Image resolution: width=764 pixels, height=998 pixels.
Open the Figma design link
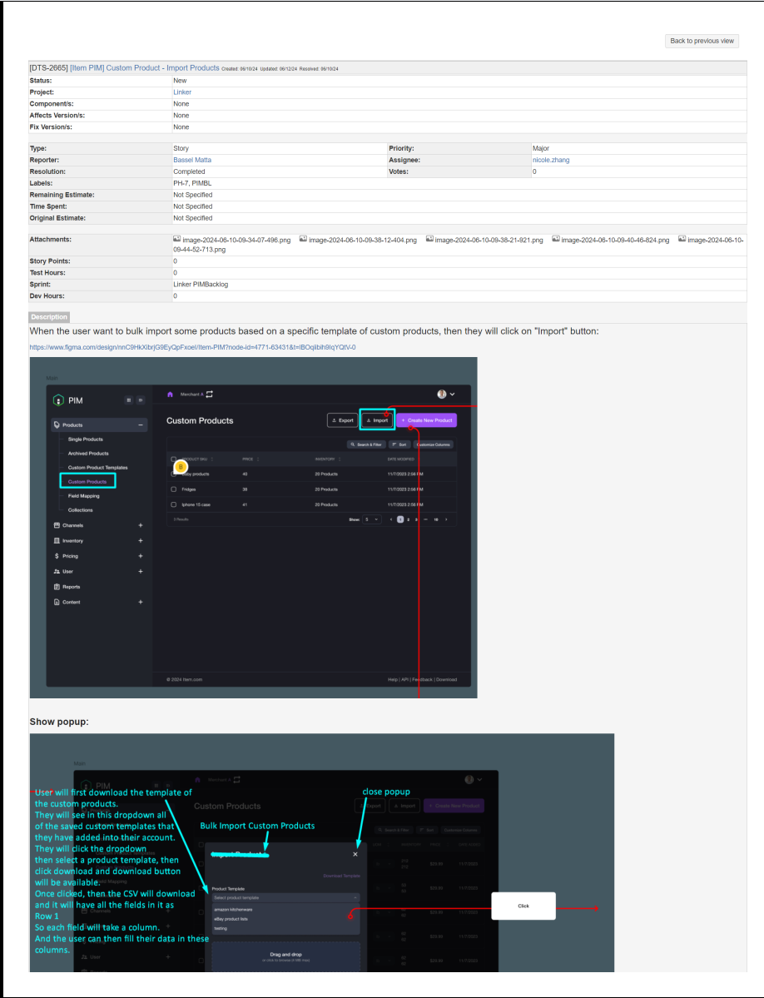(x=192, y=347)
